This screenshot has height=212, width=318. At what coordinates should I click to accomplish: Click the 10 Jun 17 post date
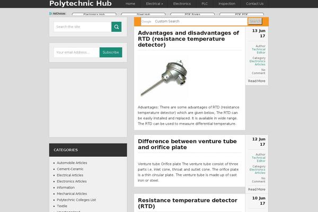pos(259,201)
